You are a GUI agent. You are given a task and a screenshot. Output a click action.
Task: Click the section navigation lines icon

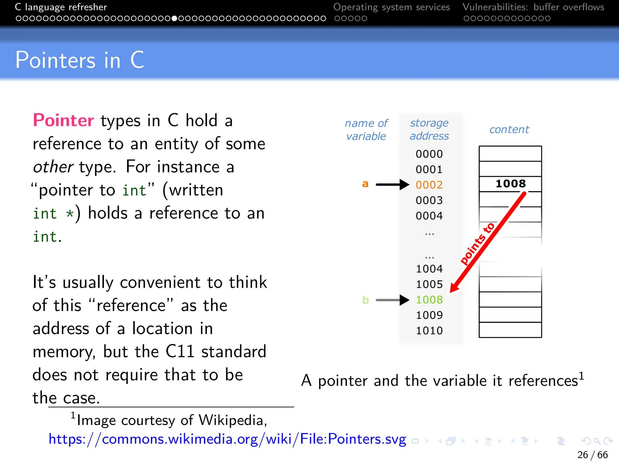click(525, 441)
